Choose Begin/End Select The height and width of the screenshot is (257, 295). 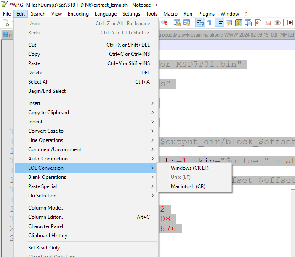click(86, 91)
